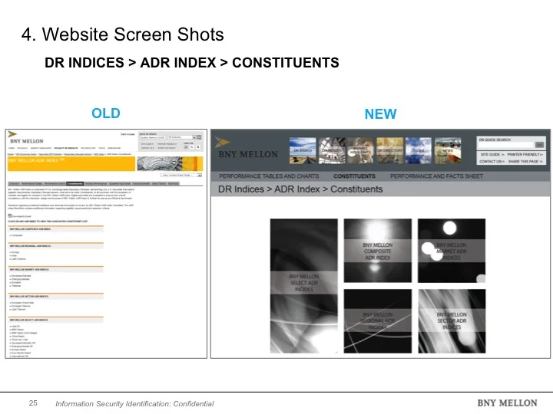Screen dimensions: 553x414
Task: Select the Constituents tab in NEW site
Action: (x=354, y=176)
